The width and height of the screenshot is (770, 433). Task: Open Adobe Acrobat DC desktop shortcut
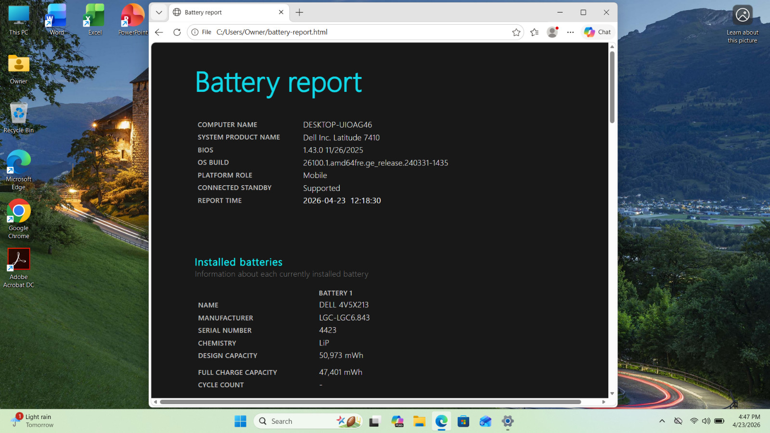19,268
